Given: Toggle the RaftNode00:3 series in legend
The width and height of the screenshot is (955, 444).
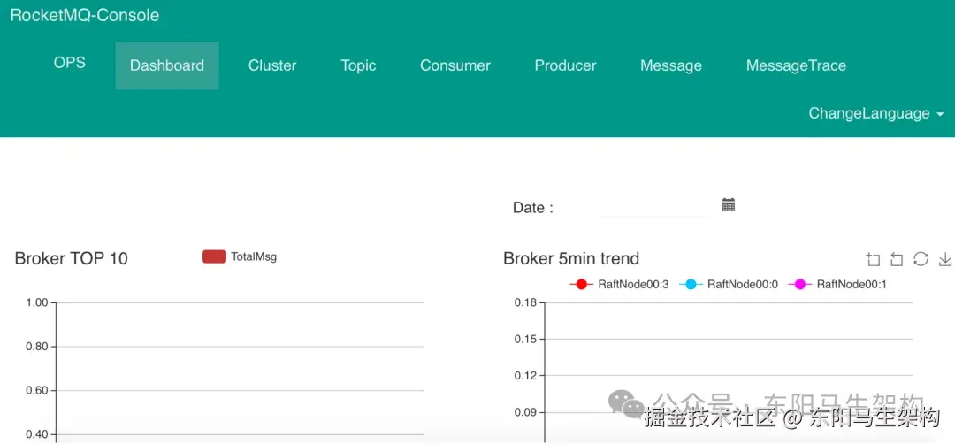Looking at the screenshot, I should (619, 285).
